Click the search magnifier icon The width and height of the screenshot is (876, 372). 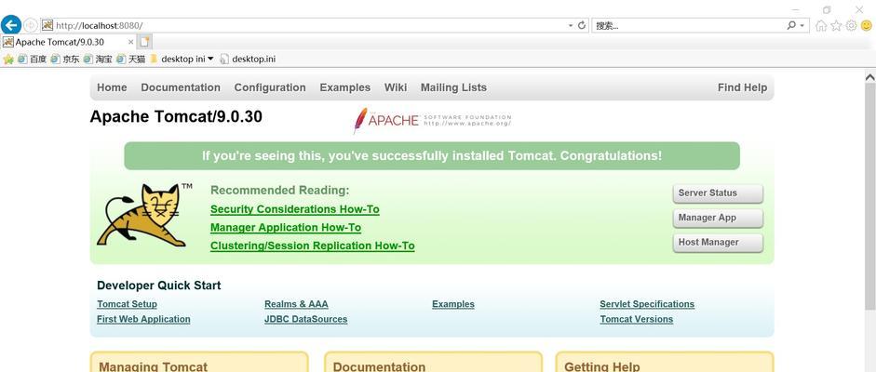[x=791, y=25]
